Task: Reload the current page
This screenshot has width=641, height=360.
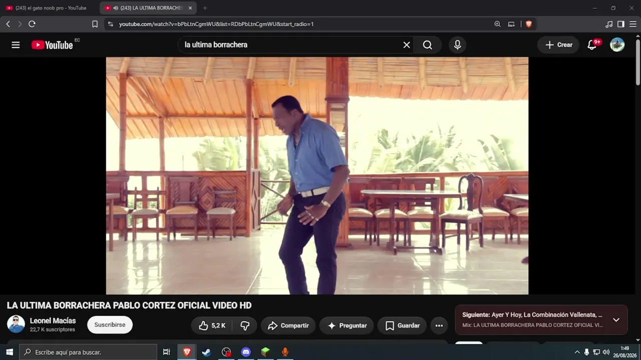Action: (32, 24)
